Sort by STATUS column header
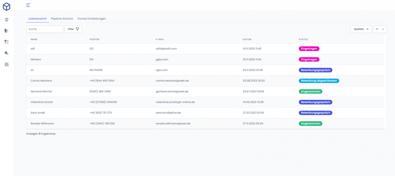The width and height of the screenshot is (395, 176). (x=303, y=39)
